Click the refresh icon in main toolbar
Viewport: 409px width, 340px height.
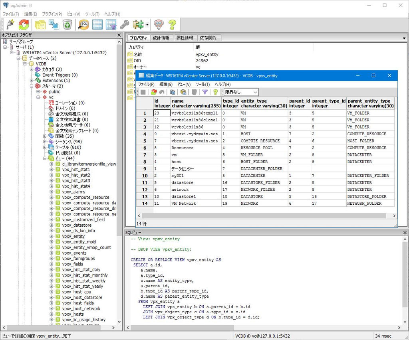24,25
